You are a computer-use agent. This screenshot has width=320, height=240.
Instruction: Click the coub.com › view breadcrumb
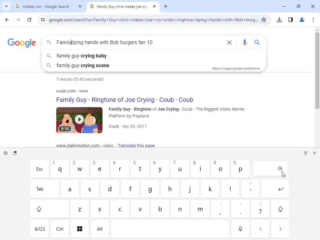coord(72,91)
